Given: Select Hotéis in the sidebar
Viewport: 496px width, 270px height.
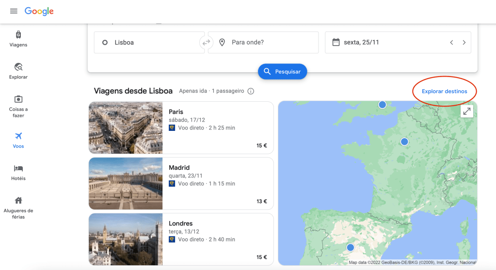Looking at the screenshot, I should (18, 173).
